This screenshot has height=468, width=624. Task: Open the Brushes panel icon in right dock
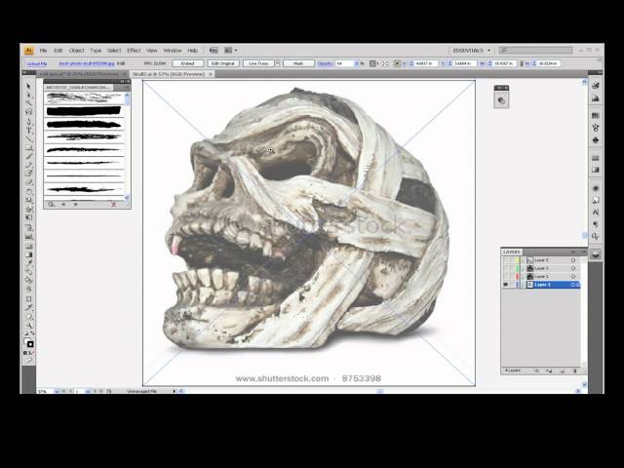(596, 128)
